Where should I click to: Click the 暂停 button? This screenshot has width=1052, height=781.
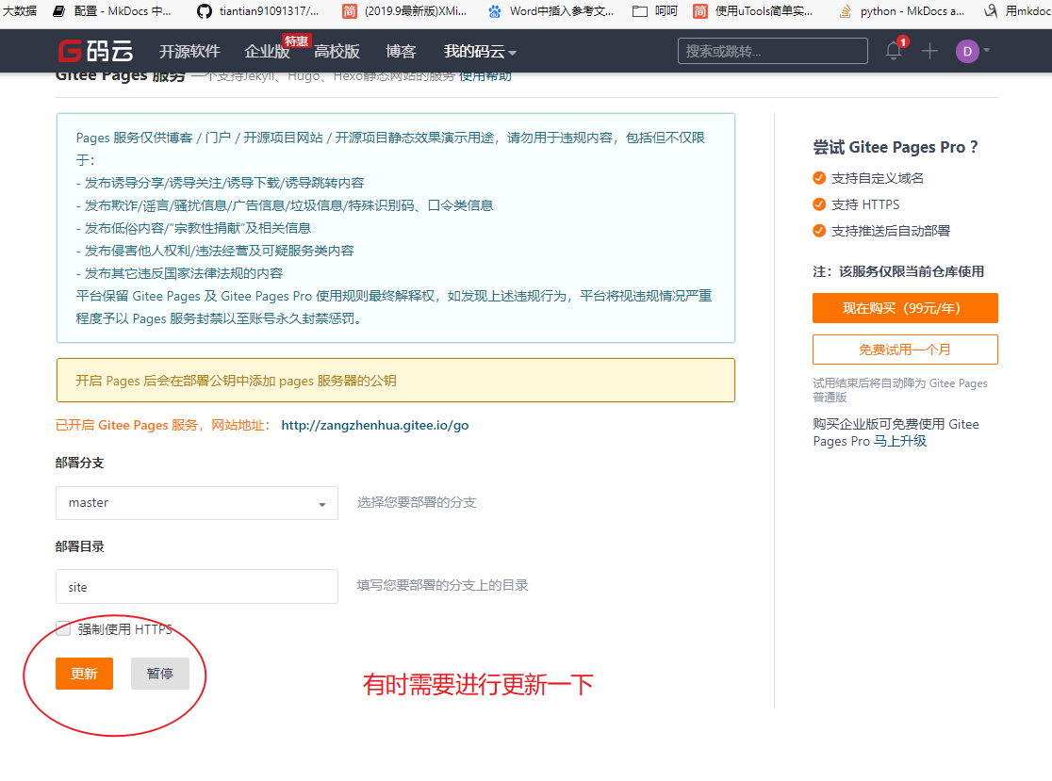159,673
